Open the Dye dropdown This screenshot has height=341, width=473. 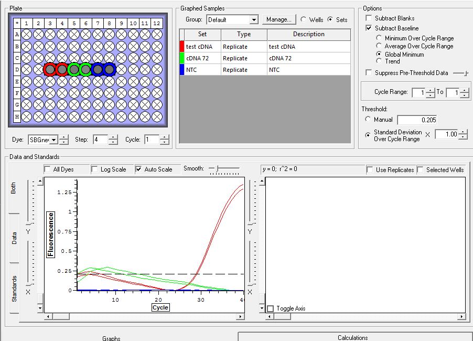(54, 140)
